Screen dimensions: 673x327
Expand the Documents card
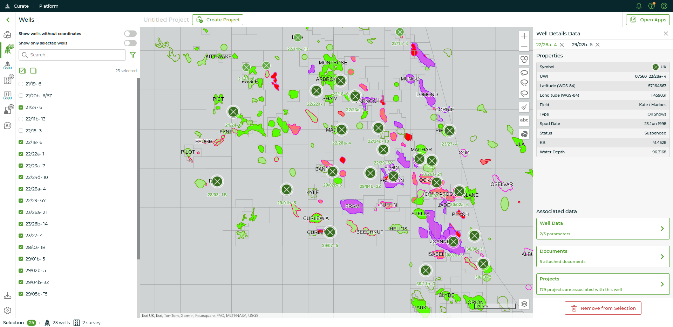(603, 256)
